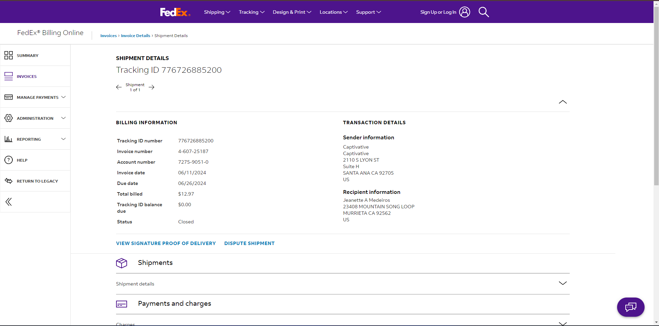This screenshot has height=326, width=659.
Task: Click the Summary grid icon in sidebar
Action: pyautogui.click(x=9, y=55)
